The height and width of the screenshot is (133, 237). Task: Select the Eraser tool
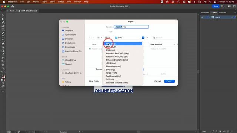point(3,44)
